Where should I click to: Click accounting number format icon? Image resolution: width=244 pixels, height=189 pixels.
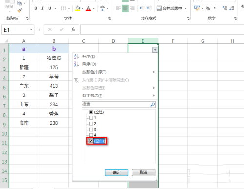[x=197, y=8]
